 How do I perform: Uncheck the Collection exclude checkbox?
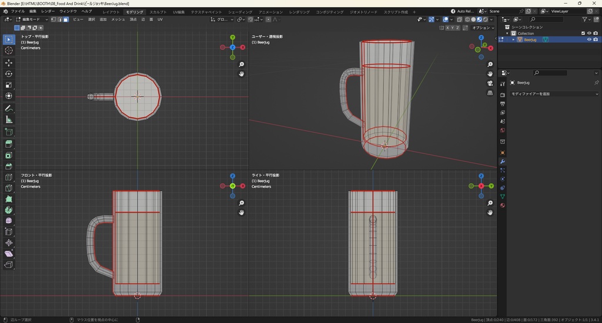point(583,33)
